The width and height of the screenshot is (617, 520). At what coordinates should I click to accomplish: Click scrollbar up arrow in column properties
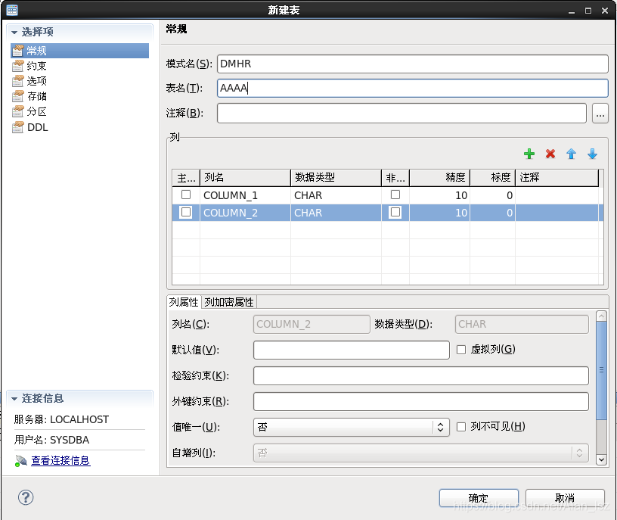coord(601,316)
